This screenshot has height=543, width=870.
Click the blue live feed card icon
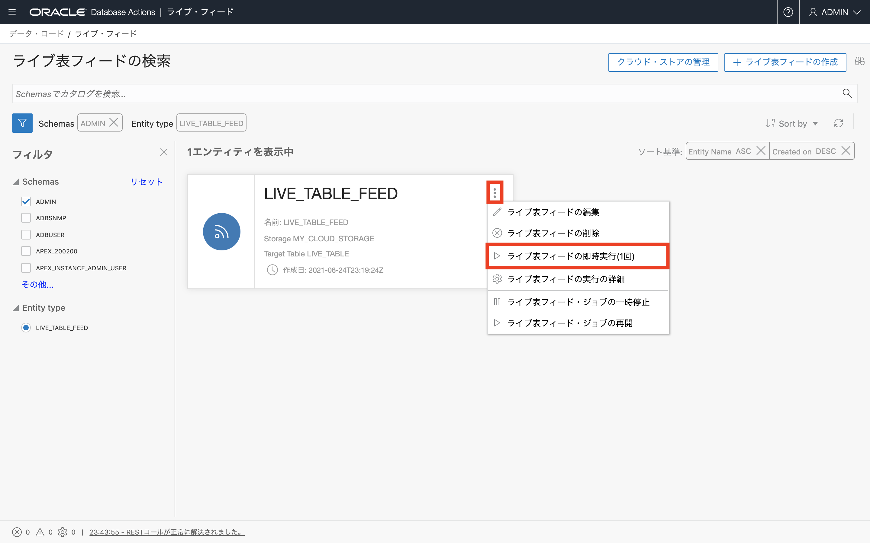(x=221, y=232)
